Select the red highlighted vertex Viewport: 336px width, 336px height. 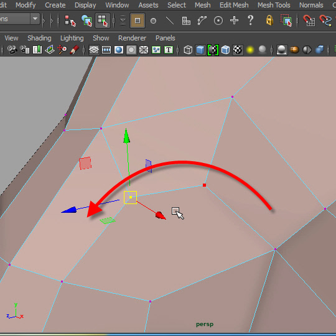205,185
